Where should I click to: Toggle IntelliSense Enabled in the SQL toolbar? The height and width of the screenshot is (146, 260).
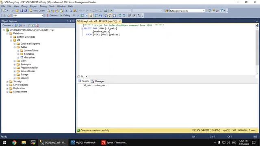(x=91, y=15)
